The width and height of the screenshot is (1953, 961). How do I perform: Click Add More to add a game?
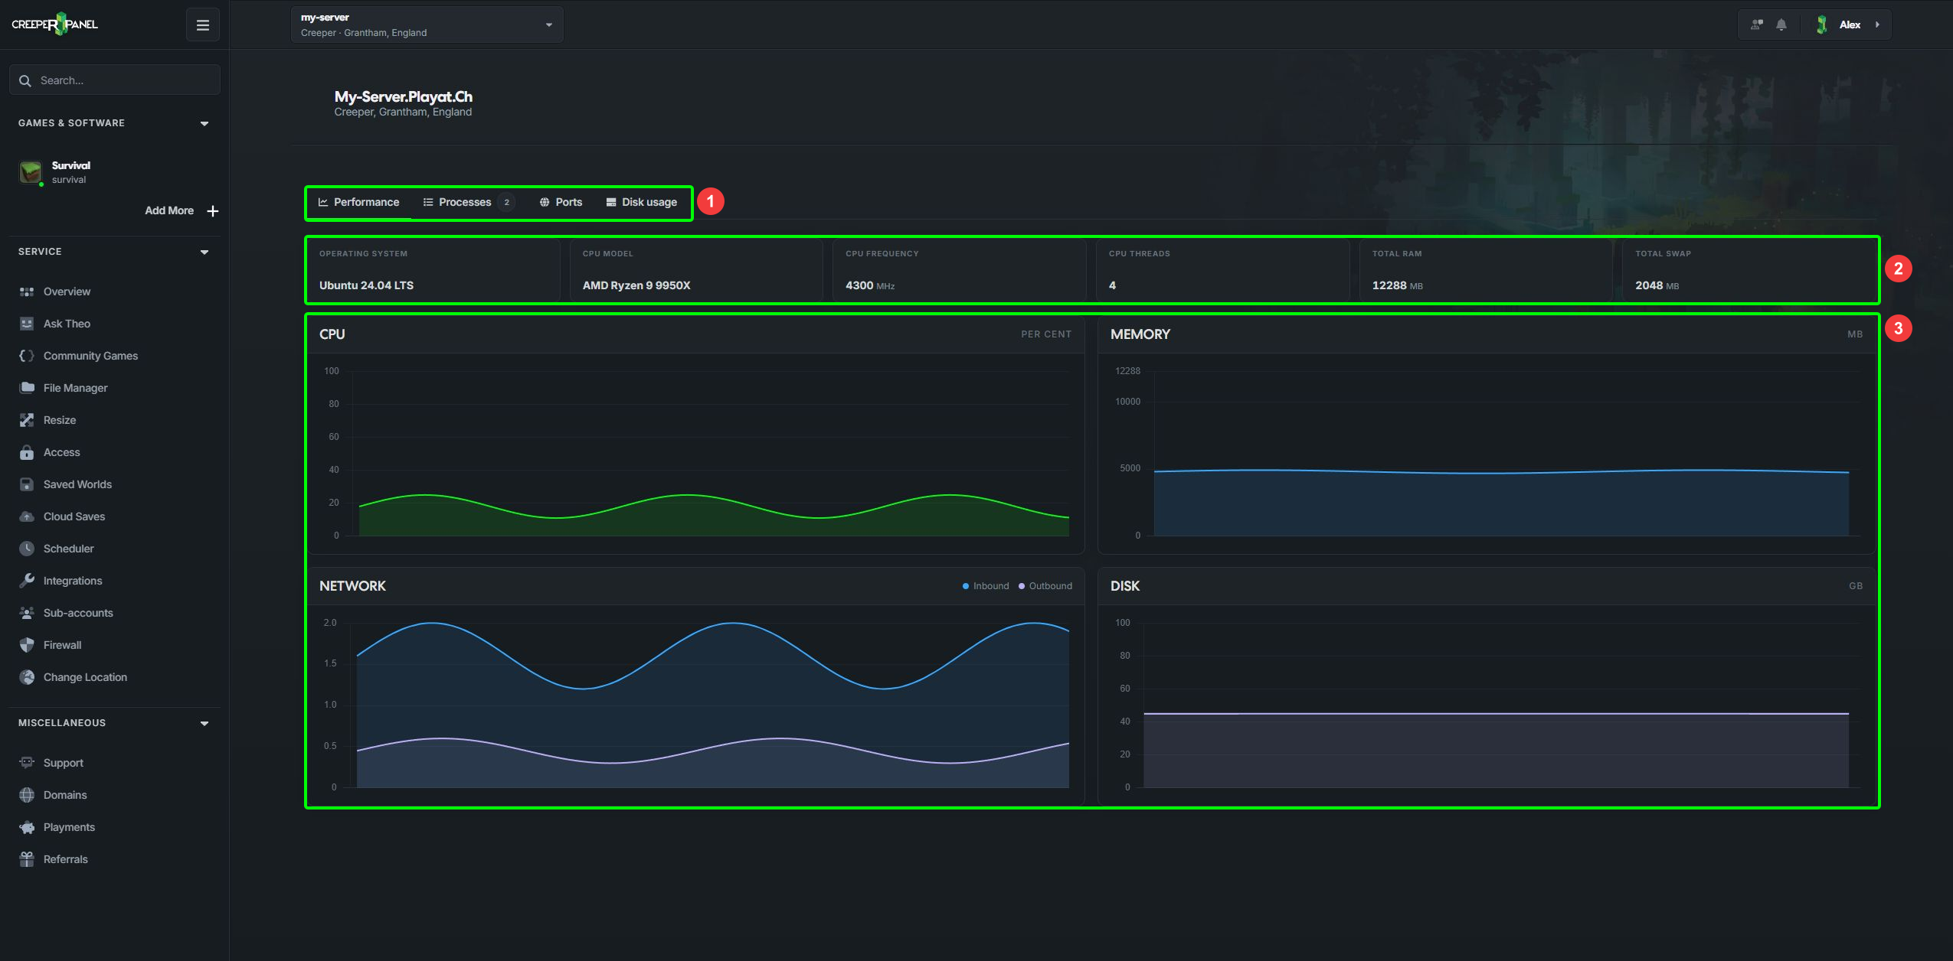(182, 210)
